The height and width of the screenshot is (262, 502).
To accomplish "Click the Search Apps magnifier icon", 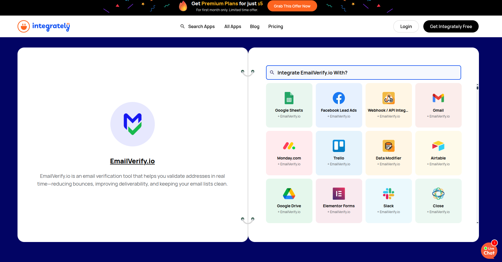I will coord(182,26).
